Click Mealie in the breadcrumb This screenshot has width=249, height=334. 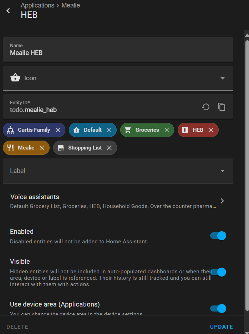[x=71, y=5]
